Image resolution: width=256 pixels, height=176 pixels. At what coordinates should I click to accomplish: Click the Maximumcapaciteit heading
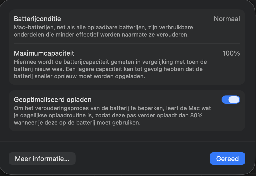click(x=44, y=53)
